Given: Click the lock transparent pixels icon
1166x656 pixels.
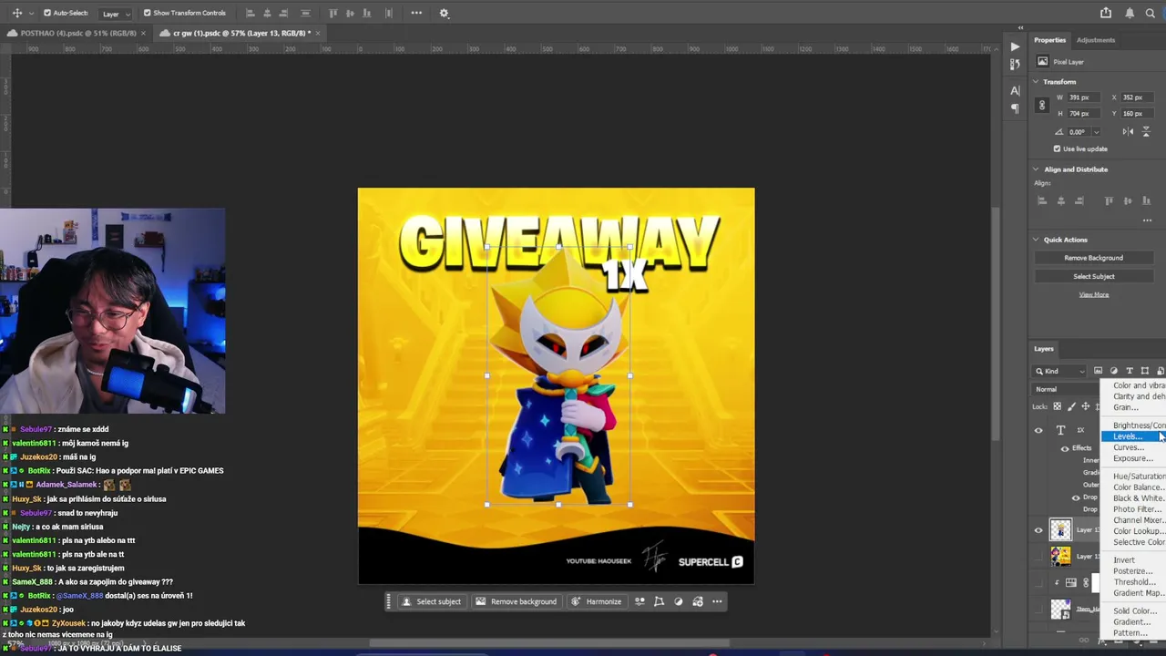Looking at the screenshot, I should coord(1057,406).
